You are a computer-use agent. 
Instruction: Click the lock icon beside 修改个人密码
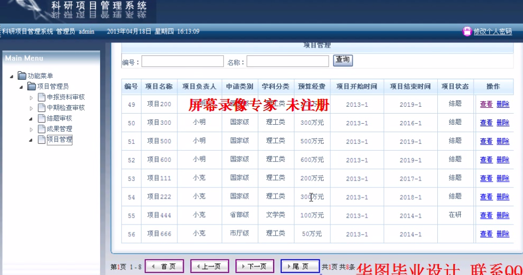point(467,32)
